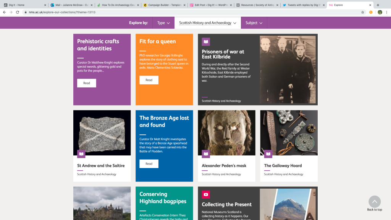This screenshot has height=220, width=391.
Task: Switch to Dig It - Home tab
Action: pyautogui.click(x=25, y=5)
